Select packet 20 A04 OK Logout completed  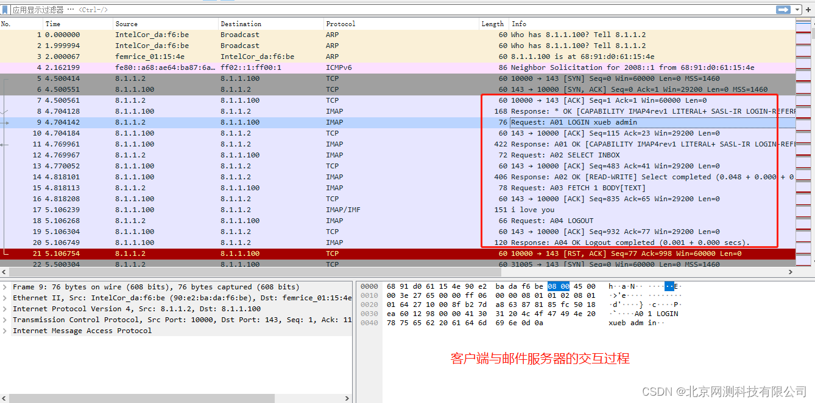[398, 243]
